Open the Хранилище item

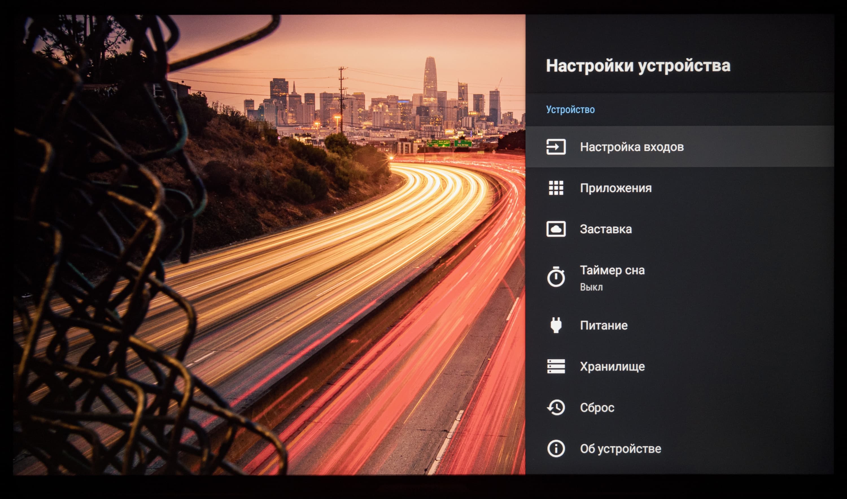pos(612,366)
